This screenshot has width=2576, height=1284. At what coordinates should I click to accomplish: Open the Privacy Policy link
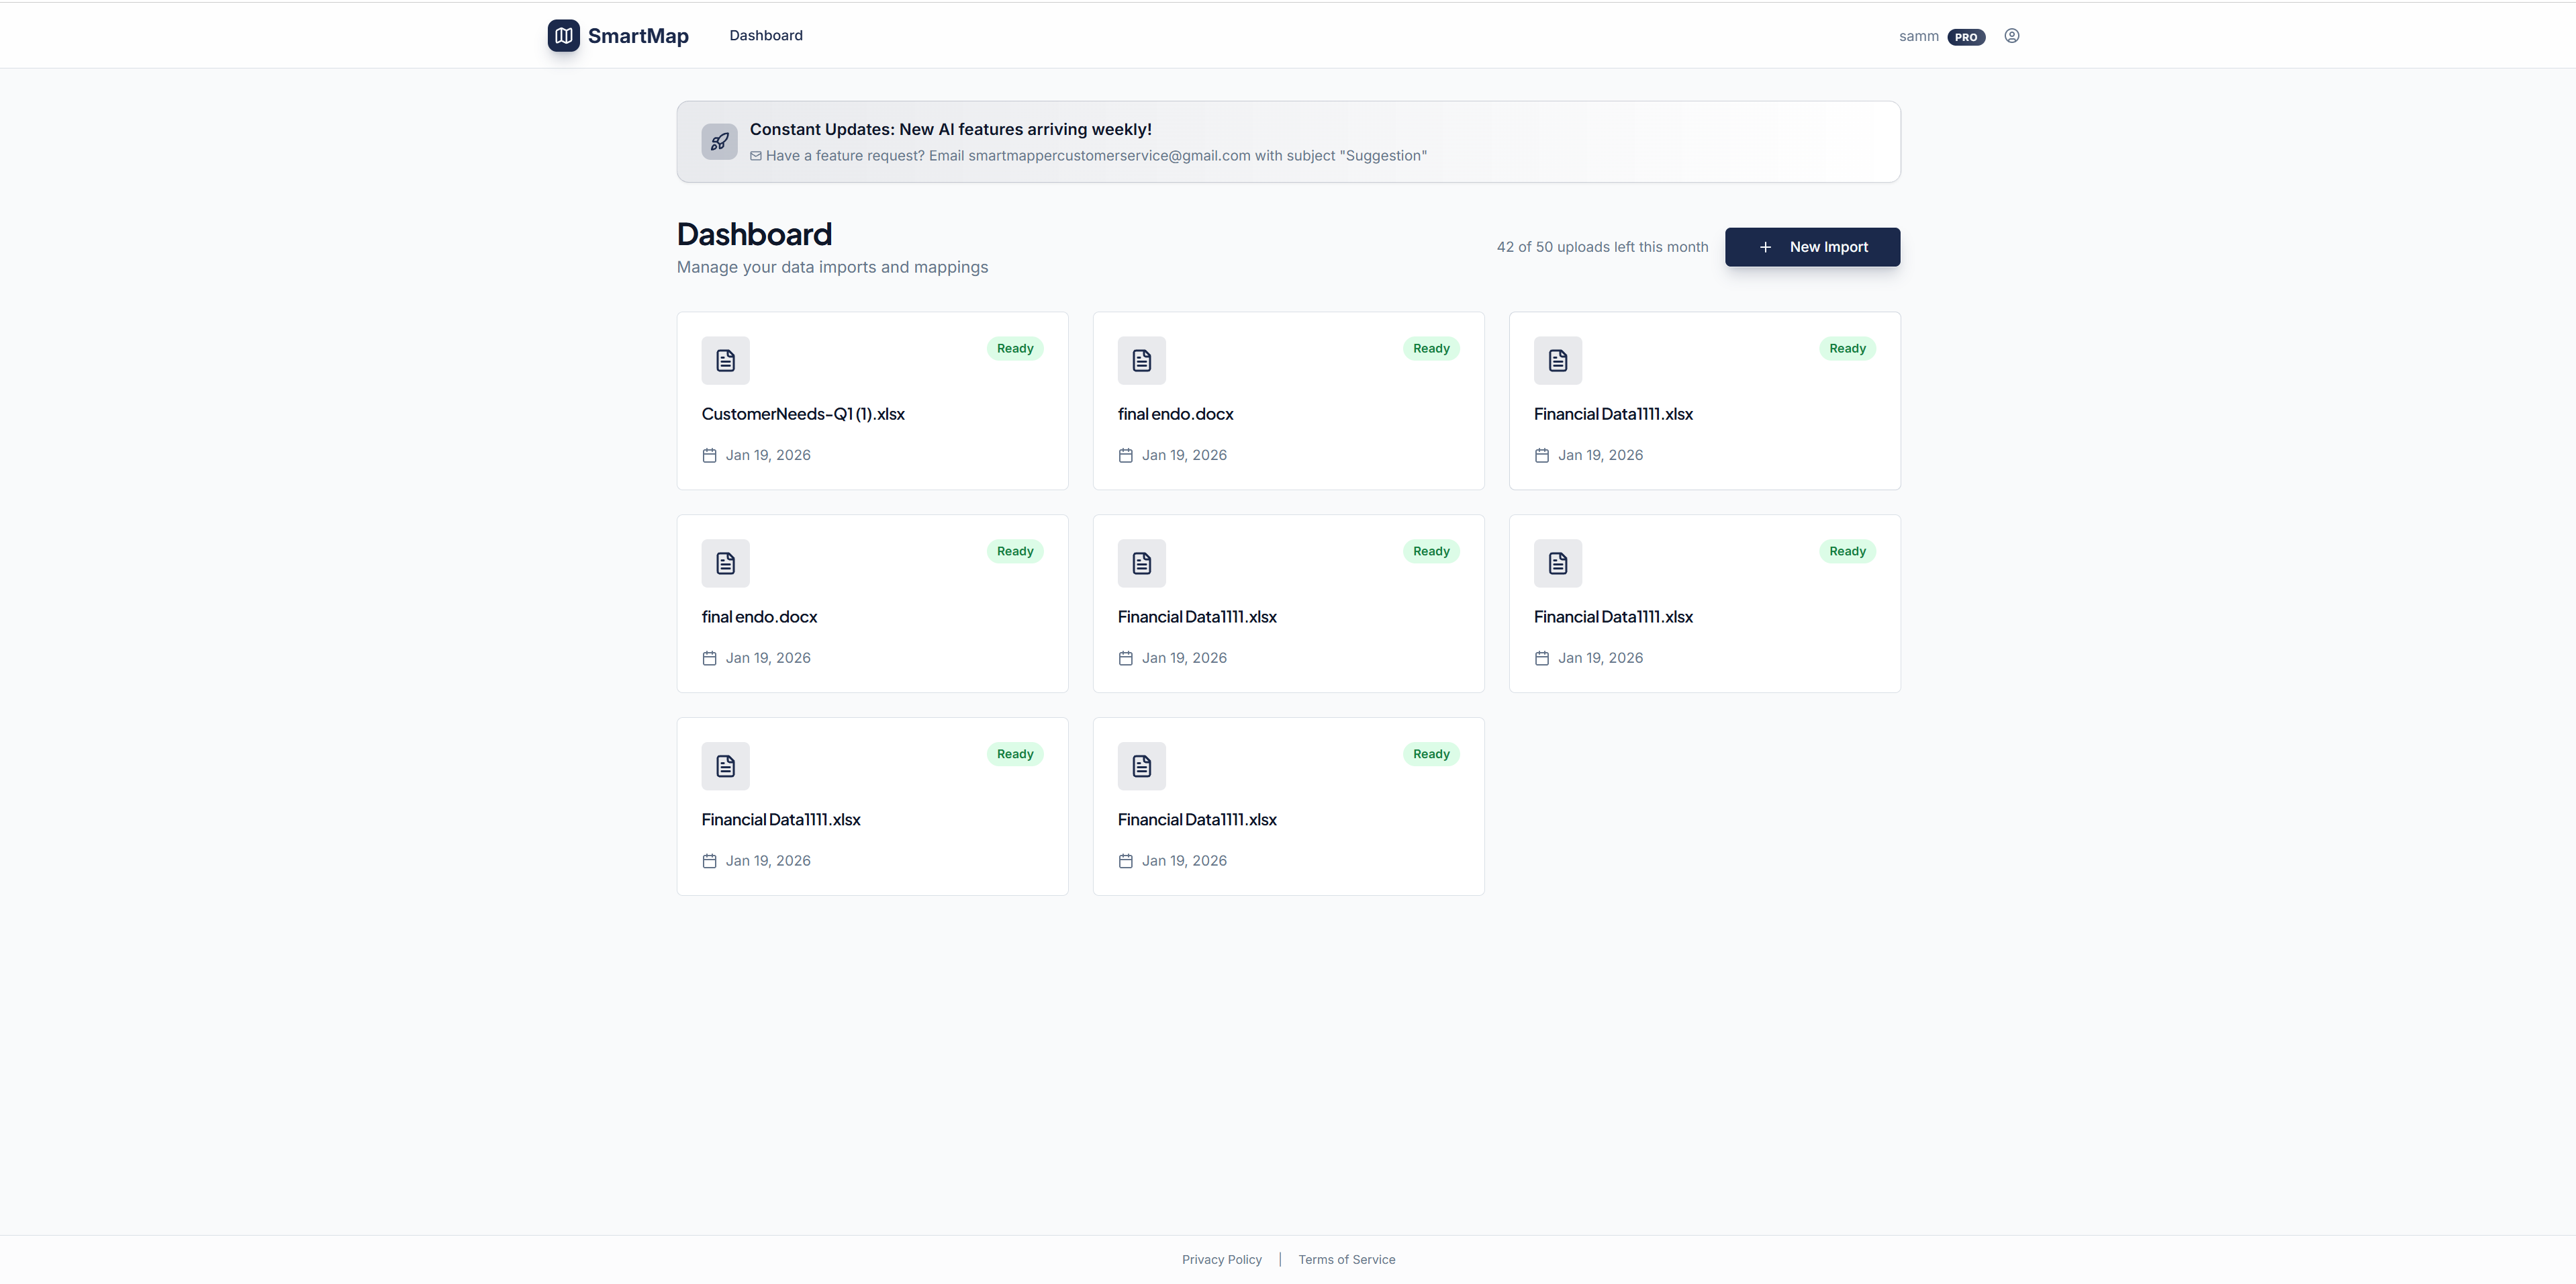(1221, 1259)
